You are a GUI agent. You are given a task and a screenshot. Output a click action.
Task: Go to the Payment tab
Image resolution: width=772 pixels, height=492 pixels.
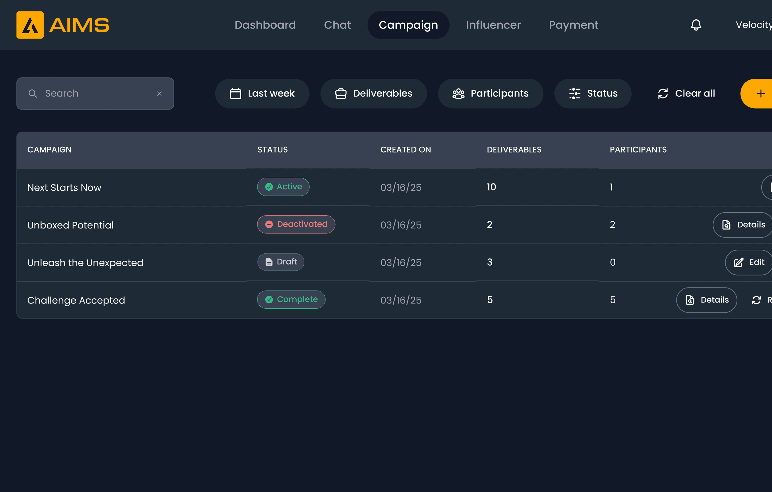[573, 25]
